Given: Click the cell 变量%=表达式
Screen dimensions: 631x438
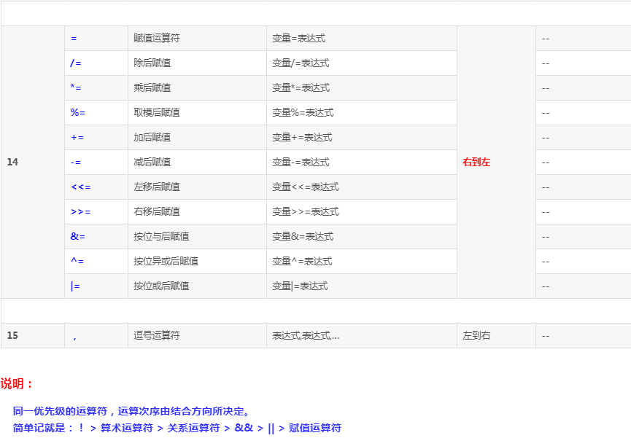Looking at the screenshot, I should pos(362,113).
